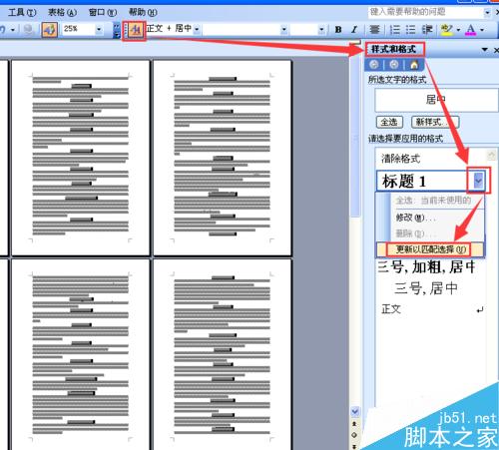Toggle Italic formatting button
The height and width of the screenshot is (450, 499).
coord(354,30)
